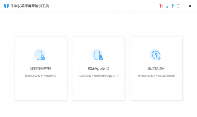The width and height of the screenshot is (197, 117).
Task: Click text 移除iOS设备上的锁屏密码
Action: point(40,76)
